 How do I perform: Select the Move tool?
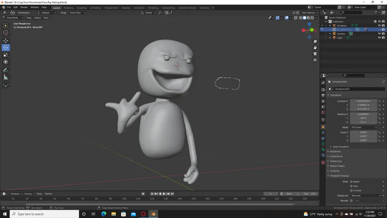[6, 40]
